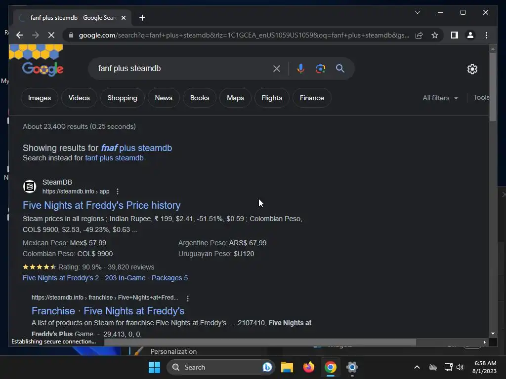
Task: Switch to Shopping results
Action: point(123,98)
